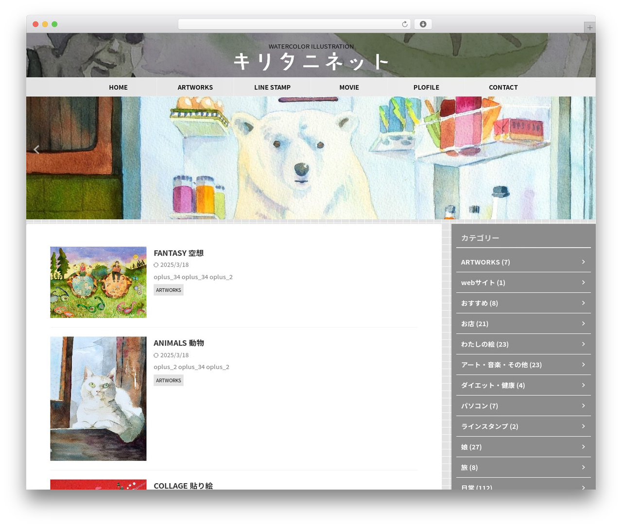Open ダイエット・健康 (4) category
The width and height of the screenshot is (622, 527).
(523, 385)
